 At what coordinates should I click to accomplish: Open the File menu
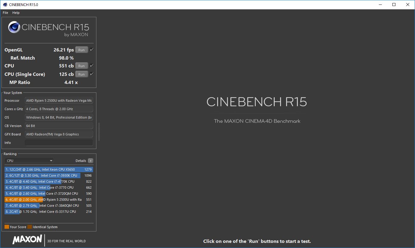tap(5, 13)
